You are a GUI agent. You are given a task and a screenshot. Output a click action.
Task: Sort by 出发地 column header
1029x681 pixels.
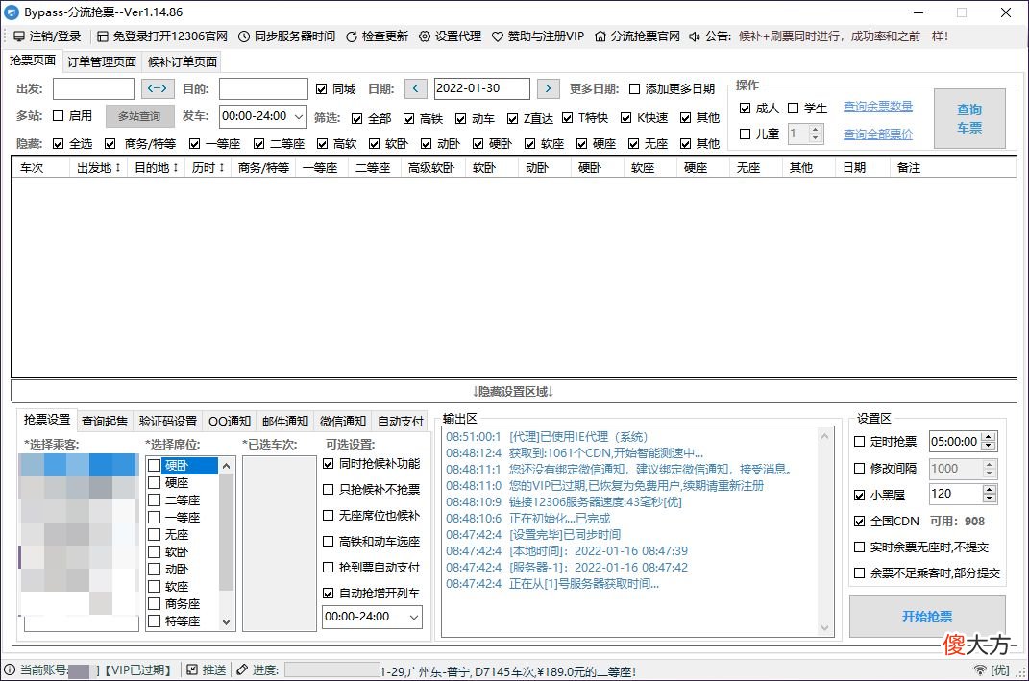pos(98,168)
